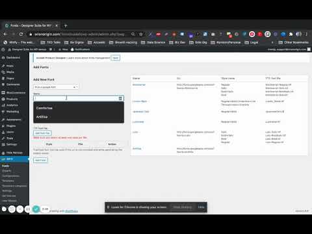Open Data Science bookmark folder
Screen dimensions: 312x234
(x=153, y=42)
